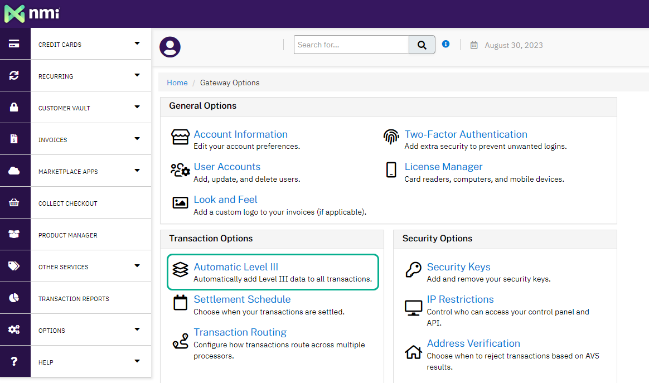Click the calendar icon beside the date
The height and width of the screenshot is (383, 649).
(474, 45)
